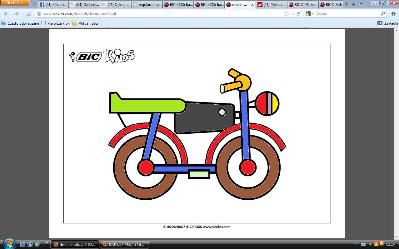Open the "Często odwiedzane" bookmarks folder

pyautogui.click(x=20, y=23)
